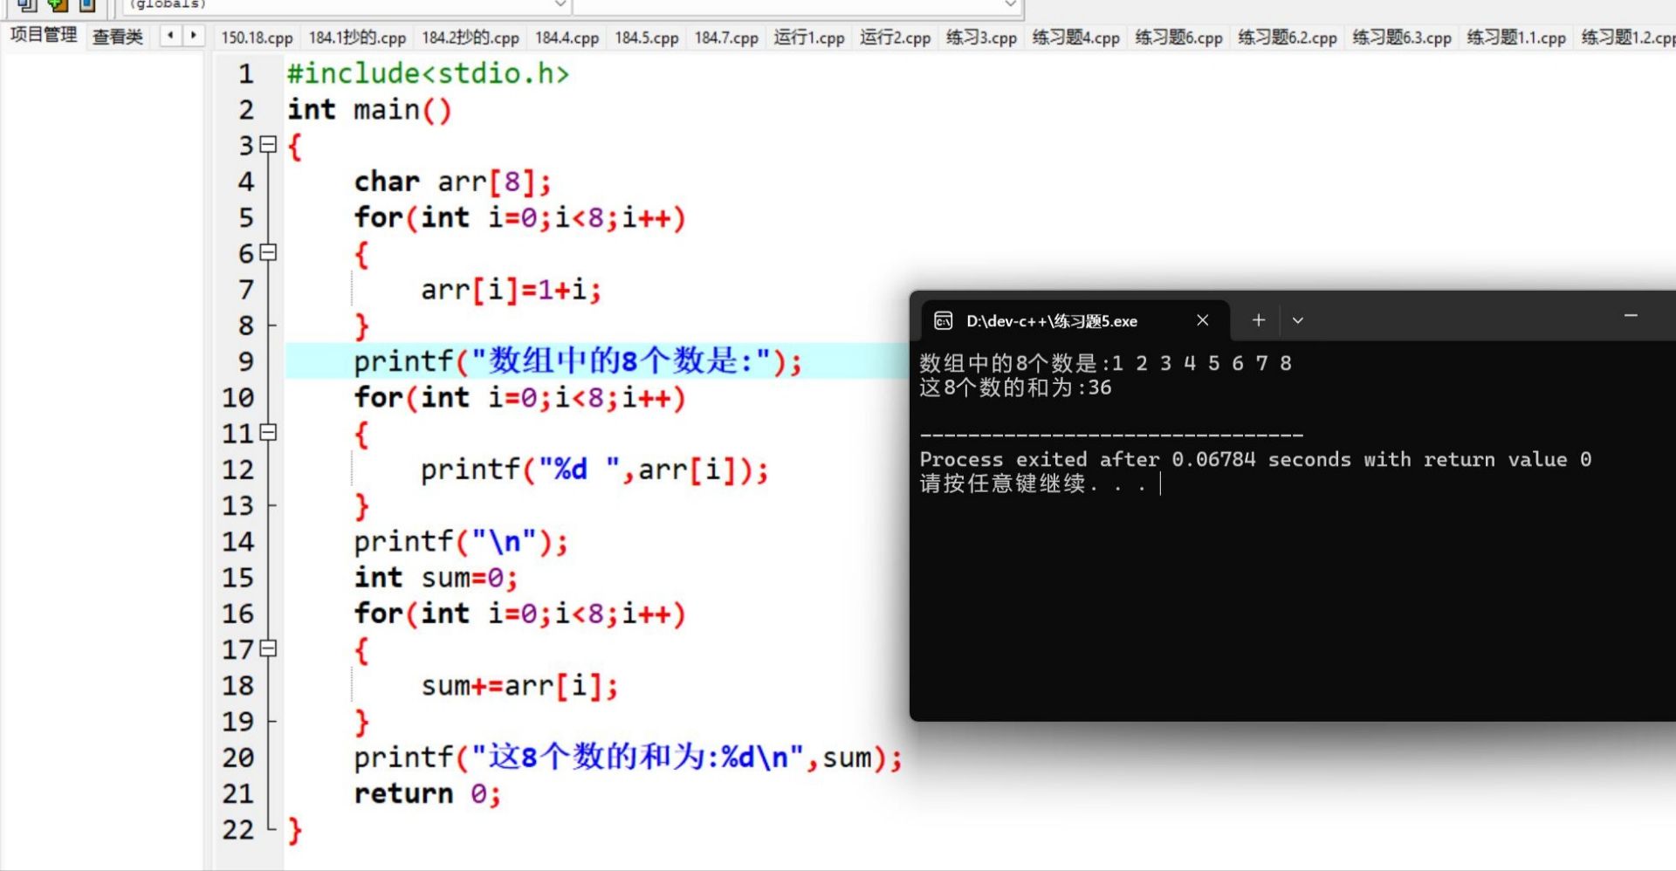Select the 184.5.cpp editor tab
Viewport: 1676px width, 871px height.
pyautogui.click(x=647, y=38)
